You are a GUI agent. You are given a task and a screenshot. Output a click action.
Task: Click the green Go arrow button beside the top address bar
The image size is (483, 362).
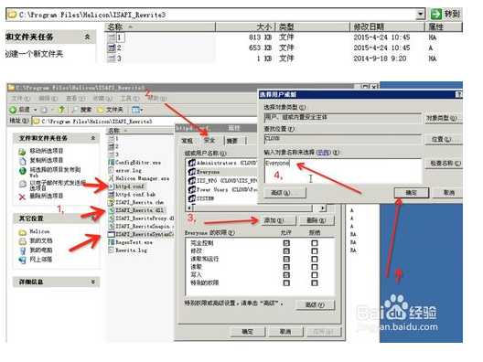(435, 14)
